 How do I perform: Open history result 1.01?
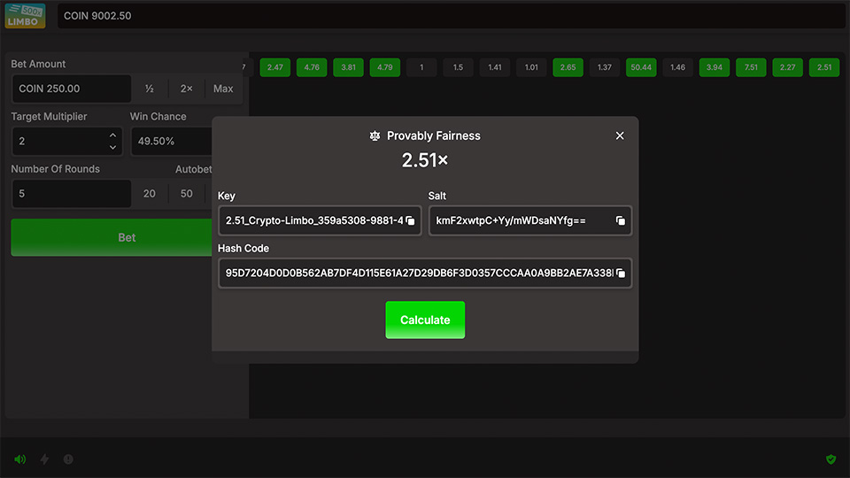coord(531,67)
